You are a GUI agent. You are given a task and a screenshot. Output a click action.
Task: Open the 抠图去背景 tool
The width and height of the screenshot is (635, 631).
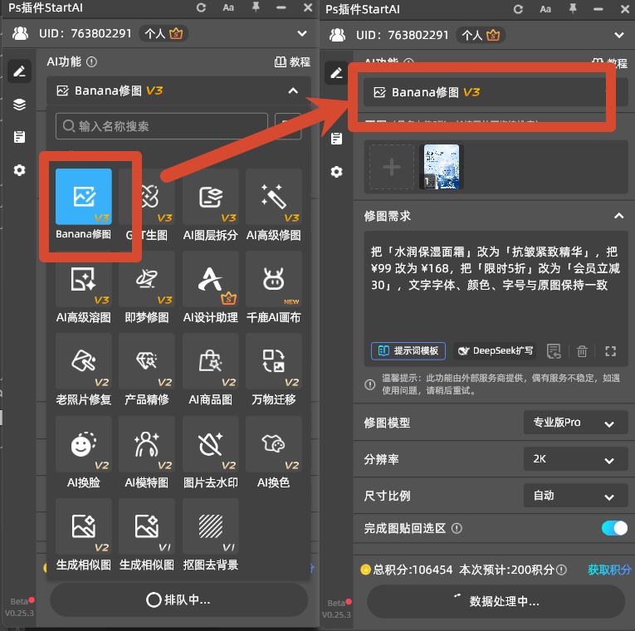[x=211, y=526]
